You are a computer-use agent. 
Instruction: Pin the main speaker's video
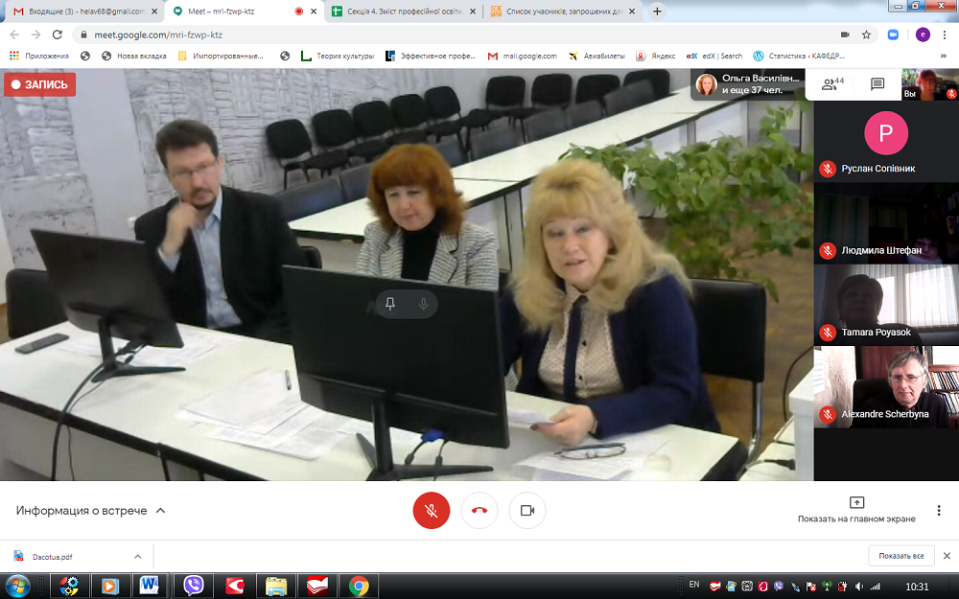pos(389,304)
